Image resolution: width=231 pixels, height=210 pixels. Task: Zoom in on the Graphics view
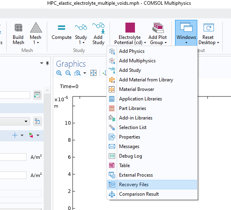(59, 73)
